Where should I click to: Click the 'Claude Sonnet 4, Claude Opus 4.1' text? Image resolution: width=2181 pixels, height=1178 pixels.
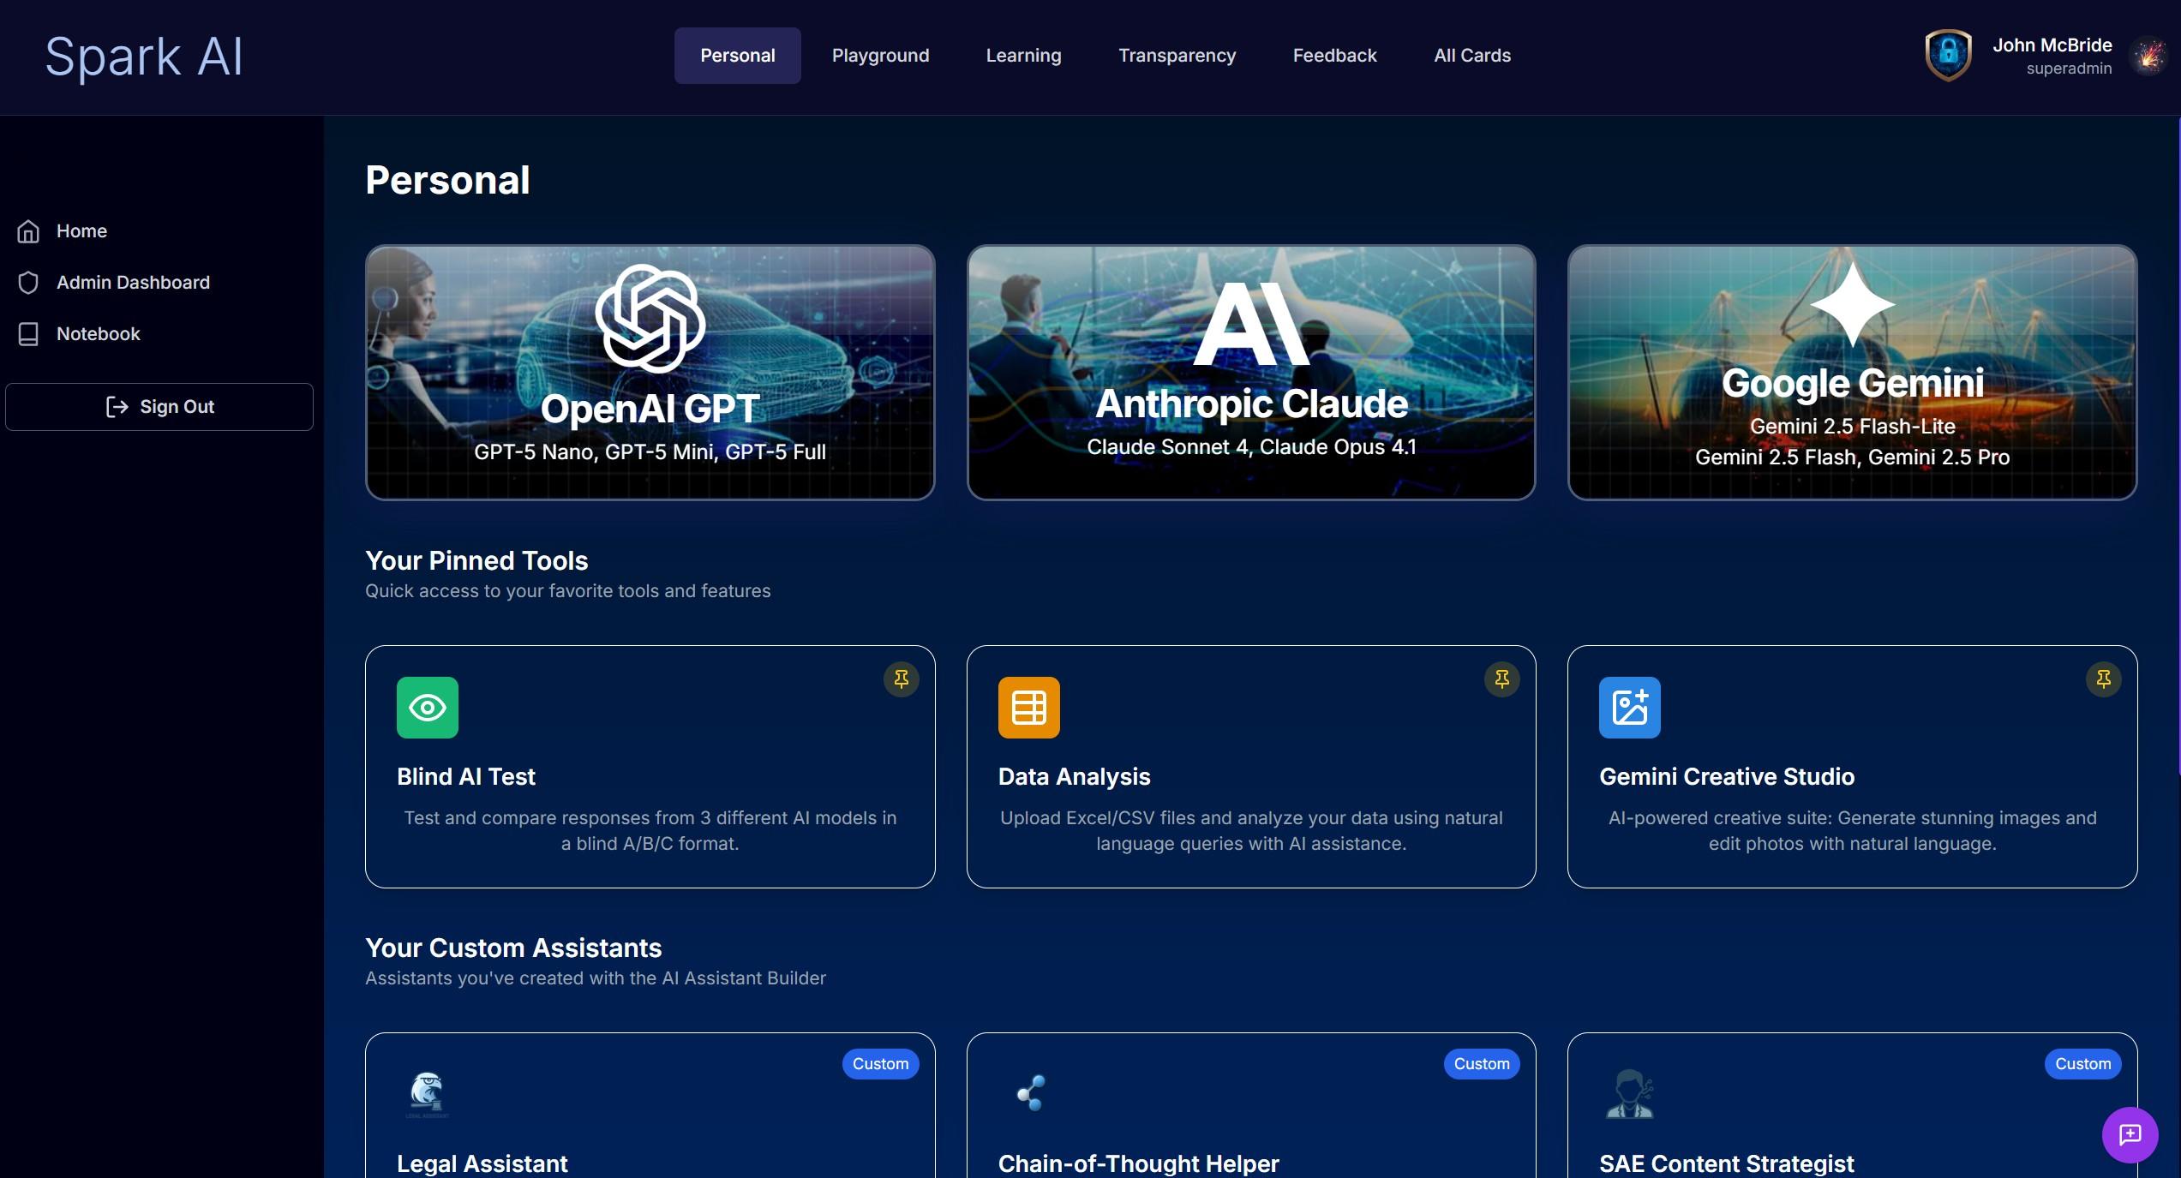click(1251, 447)
